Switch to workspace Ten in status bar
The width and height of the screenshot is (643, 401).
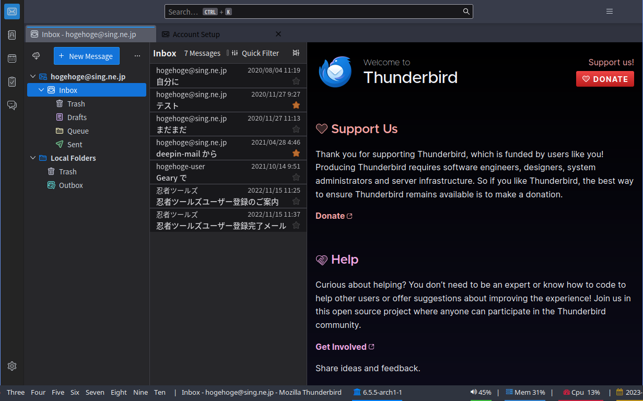pos(160,392)
